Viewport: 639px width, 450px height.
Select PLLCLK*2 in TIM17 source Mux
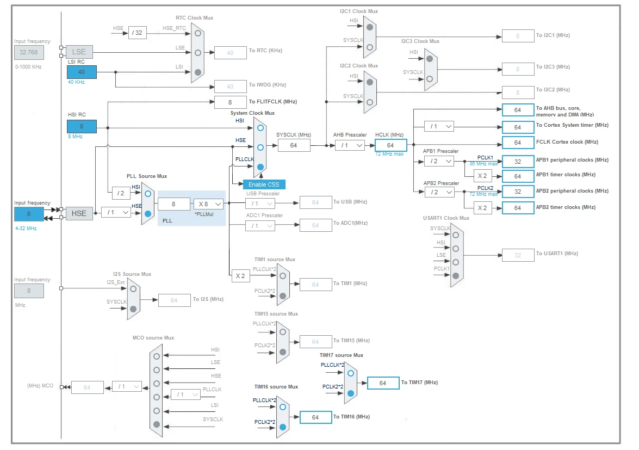pos(350,373)
